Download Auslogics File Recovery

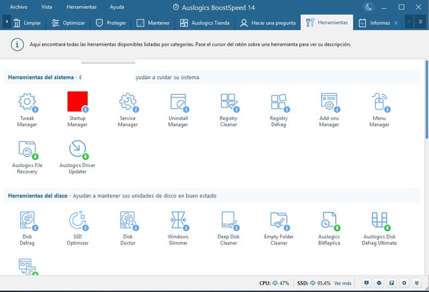(x=27, y=157)
